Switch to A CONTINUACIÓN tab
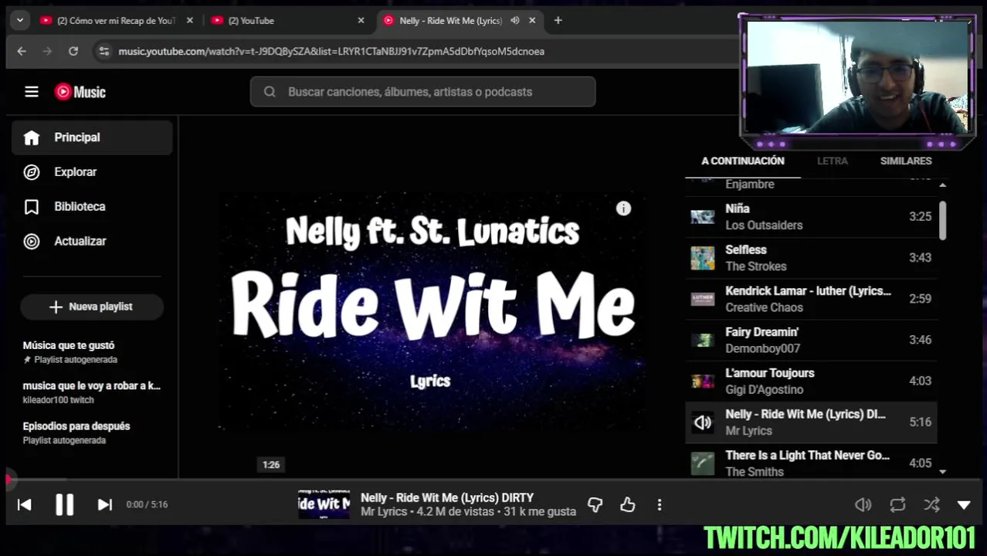This screenshot has height=556, width=987. coord(743,161)
